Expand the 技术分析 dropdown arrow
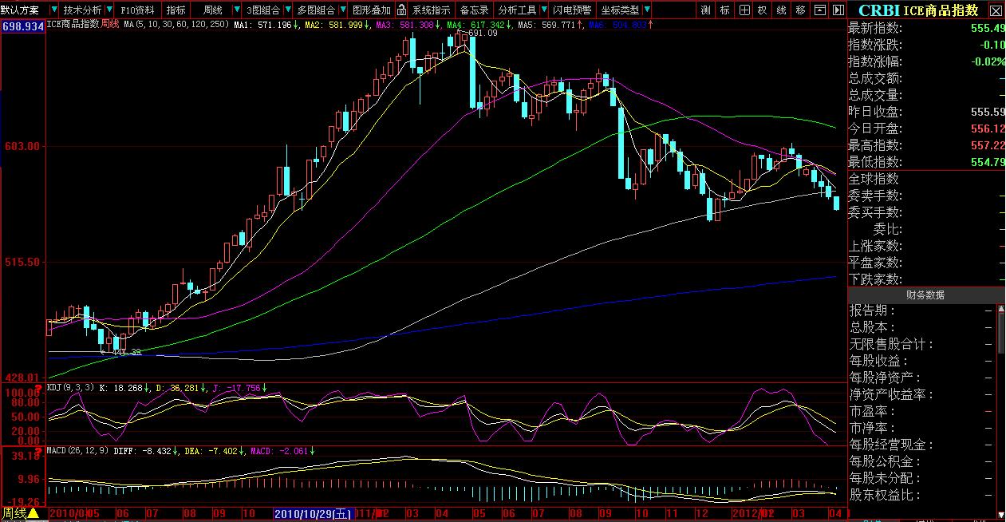The image size is (1006, 522). (108, 10)
